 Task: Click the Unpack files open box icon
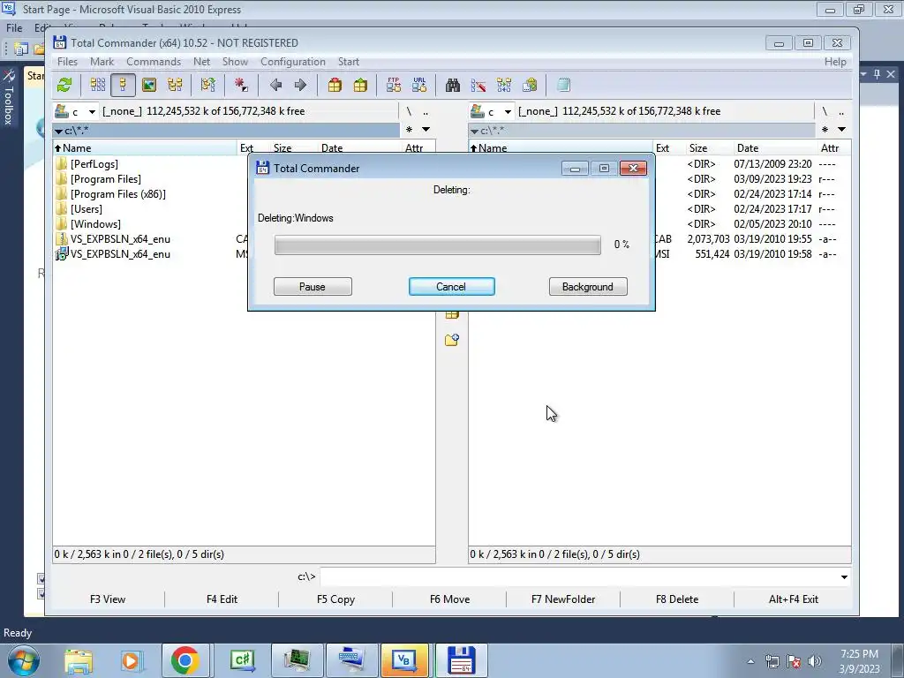click(x=360, y=86)
